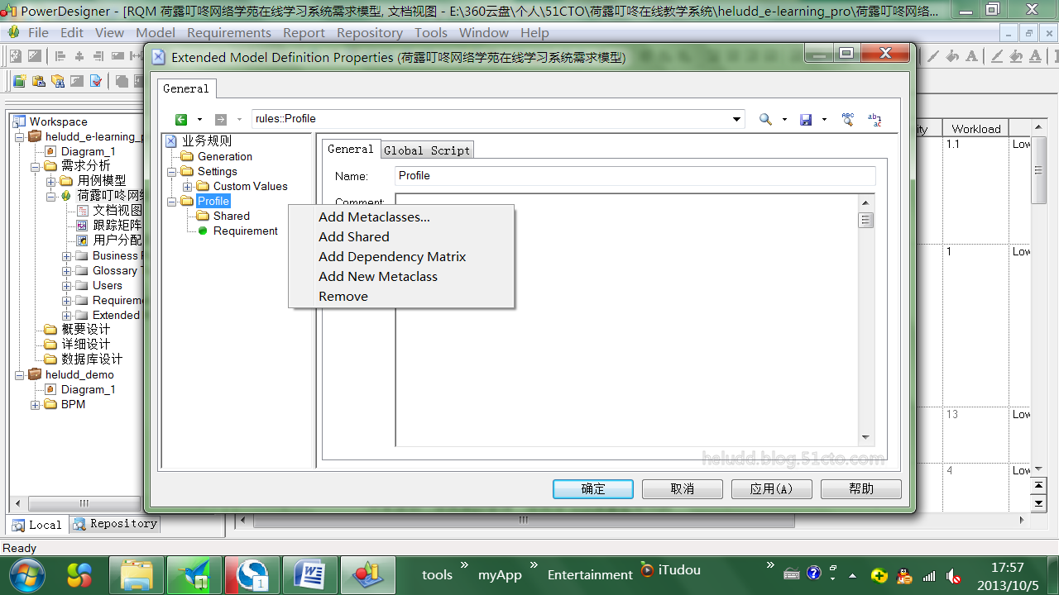1059x595 pixels.
Task: Click Comment box scrollbar down arrow
Action: [x=866, y=438]
